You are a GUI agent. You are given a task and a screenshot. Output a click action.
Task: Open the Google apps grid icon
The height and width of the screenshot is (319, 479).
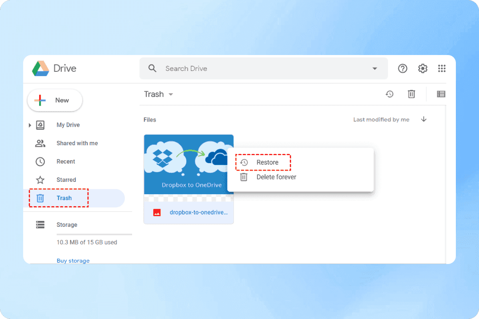pyautogui.click(x=441, y=69)
